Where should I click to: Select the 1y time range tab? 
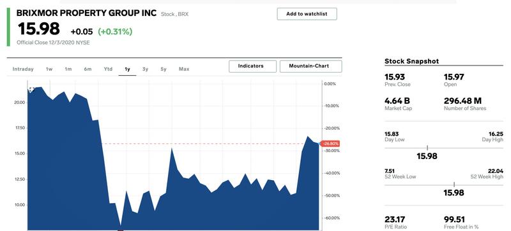pos(127,69)
